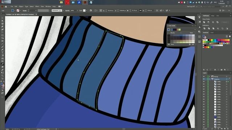Screen dimensions: 232x130
Task: Click base color swatch in Color Guide
Action: 169,30
